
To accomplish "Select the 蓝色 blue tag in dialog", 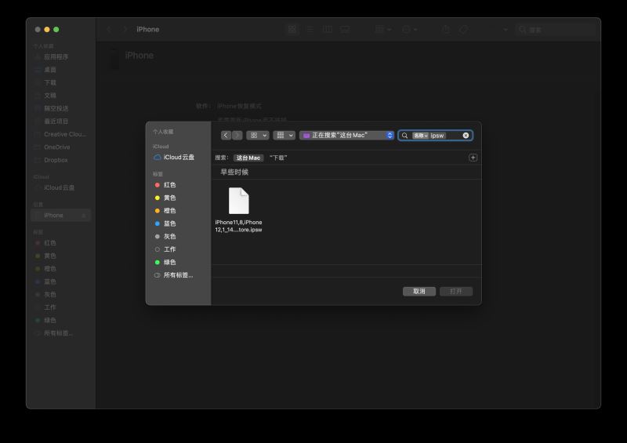I will [165, 223].
